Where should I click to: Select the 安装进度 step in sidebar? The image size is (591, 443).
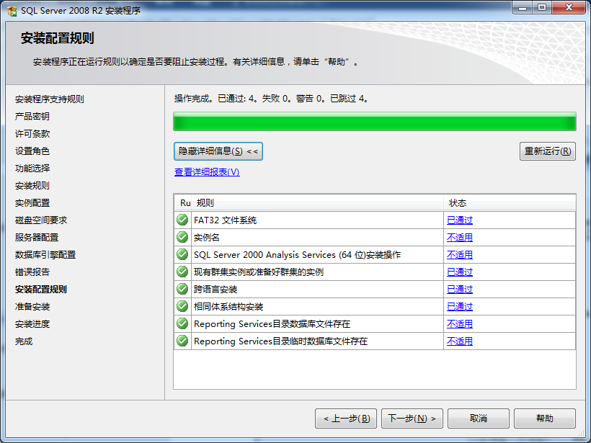pyautogui.click(x=32, y=324)
